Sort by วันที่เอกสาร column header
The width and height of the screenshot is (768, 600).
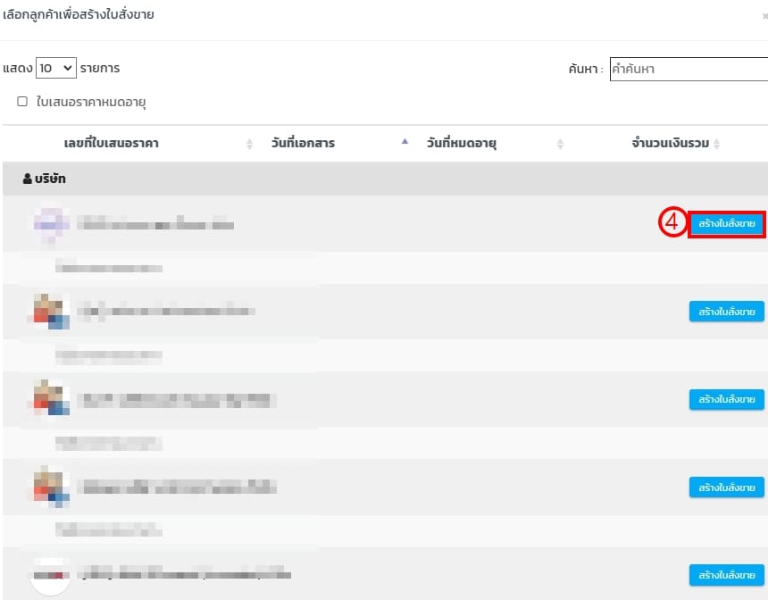(303, 144)
